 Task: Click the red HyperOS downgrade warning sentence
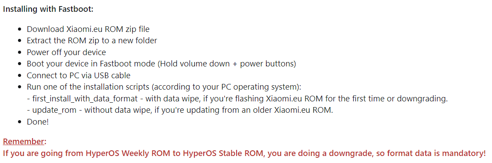pyautogui.click(x=244, y=153)
